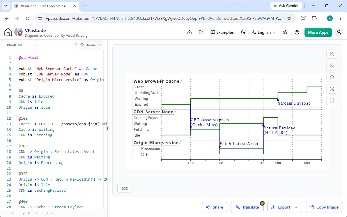Open the home icon in the header navigation
The height and width of the screenshot is (217, 347).
coord(190,32)
